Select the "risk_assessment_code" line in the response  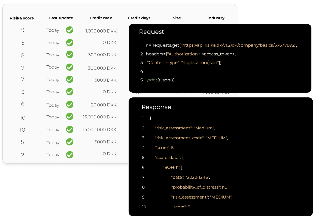click(x=191, y=138)
